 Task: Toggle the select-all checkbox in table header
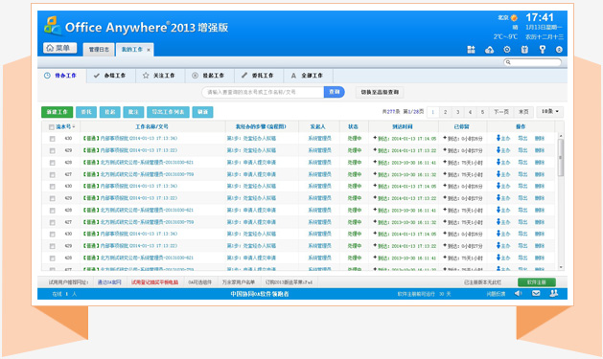(52, 127)
